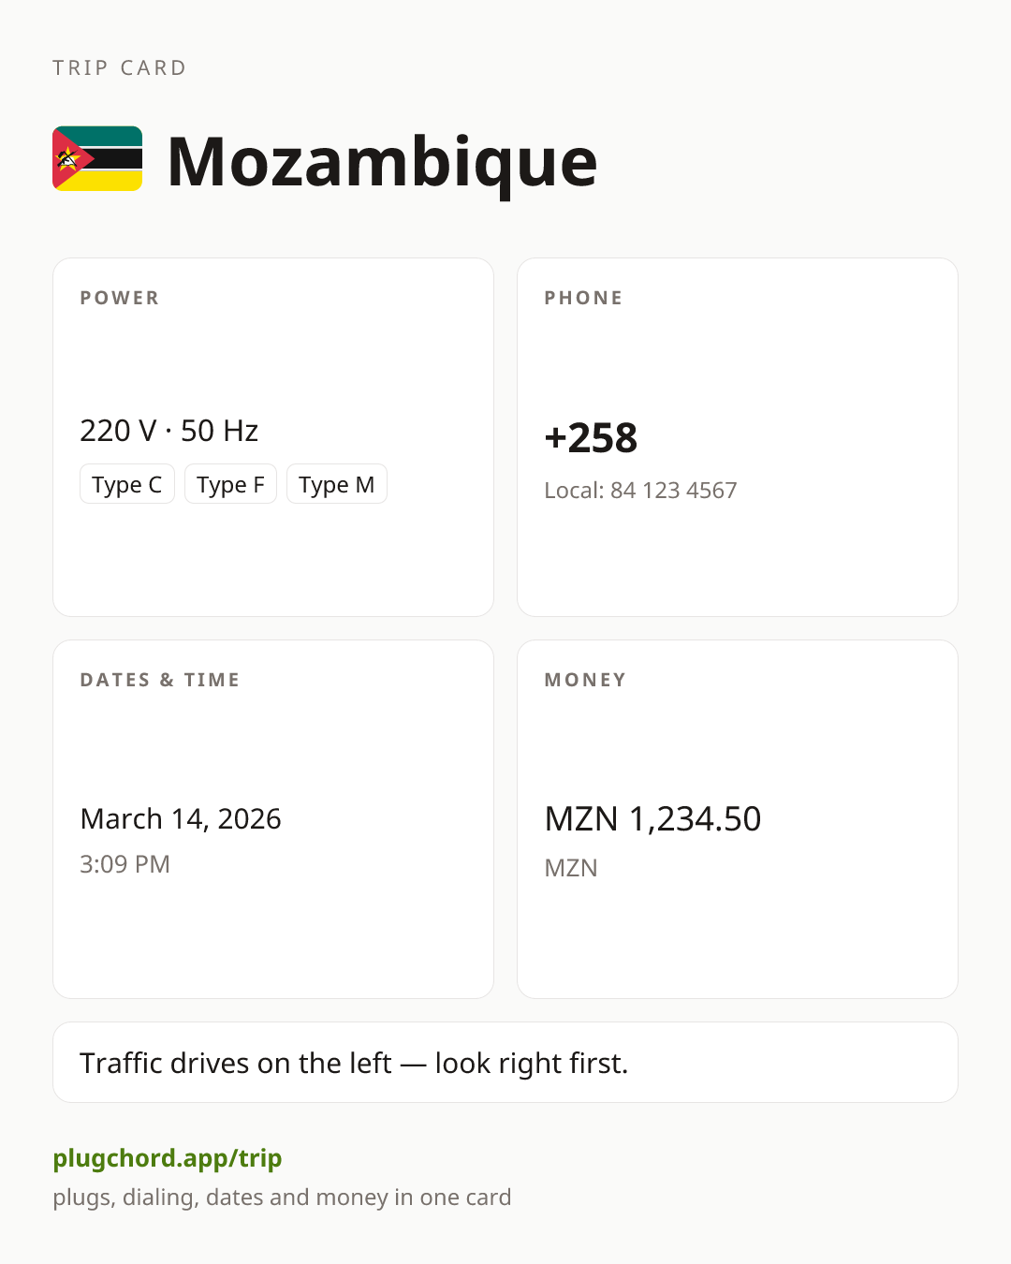Click the MZN currency code label
The height and width of the screenshot is (1264, 1011).
pos(571,868)
